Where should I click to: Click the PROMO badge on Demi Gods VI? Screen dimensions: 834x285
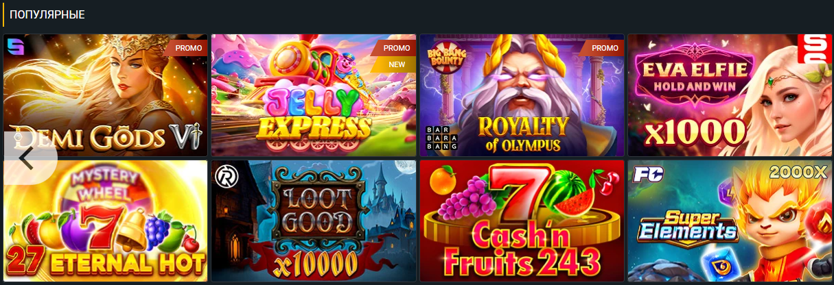(187, 48)
